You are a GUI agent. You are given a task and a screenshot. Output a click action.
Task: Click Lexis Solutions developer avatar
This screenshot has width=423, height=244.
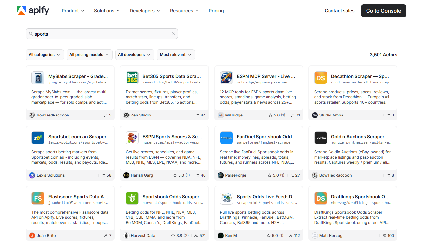(x=32, y=175)
